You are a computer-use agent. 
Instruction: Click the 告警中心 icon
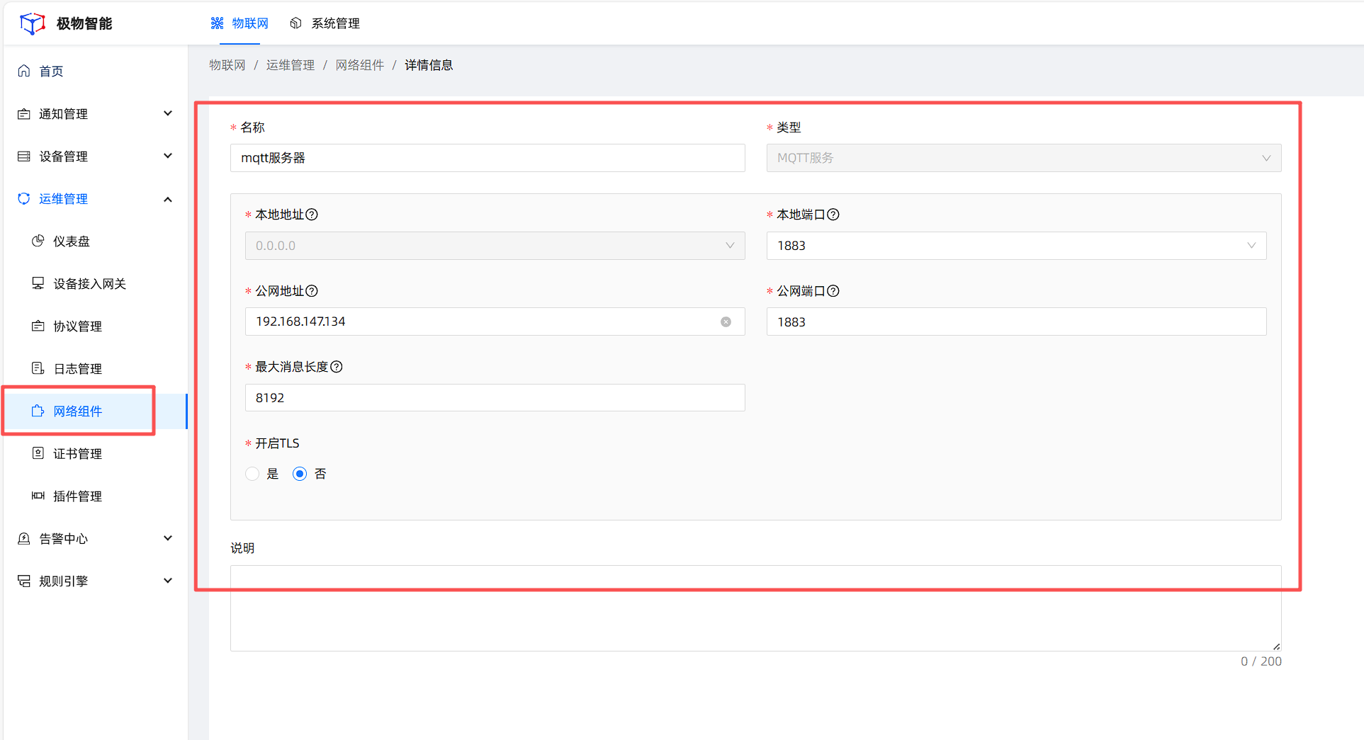[x=24, y=539]
